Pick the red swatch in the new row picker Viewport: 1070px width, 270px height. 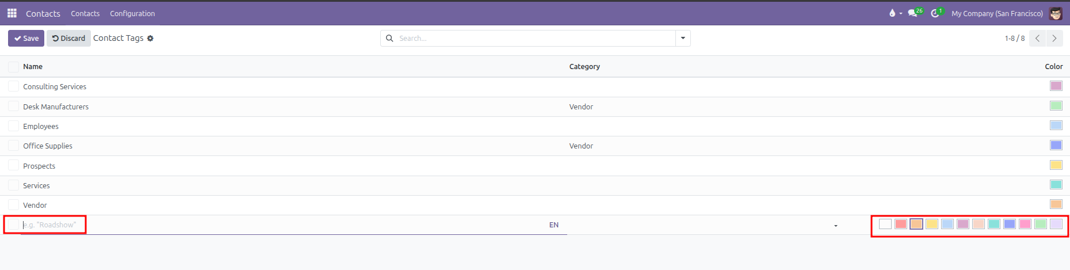tap(901, 224)
